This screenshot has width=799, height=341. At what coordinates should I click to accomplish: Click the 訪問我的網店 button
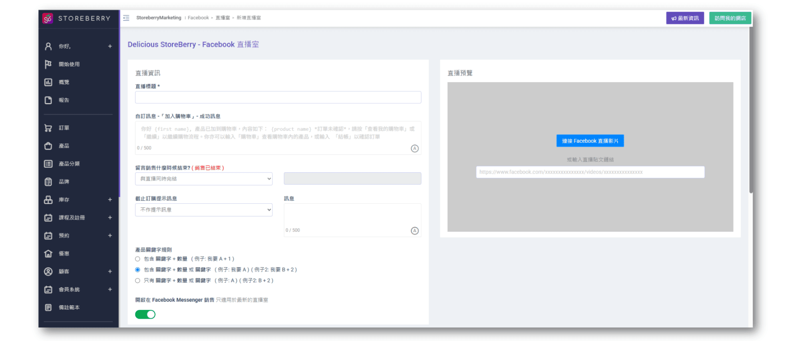pyautogui.click(x=730, y=18)
